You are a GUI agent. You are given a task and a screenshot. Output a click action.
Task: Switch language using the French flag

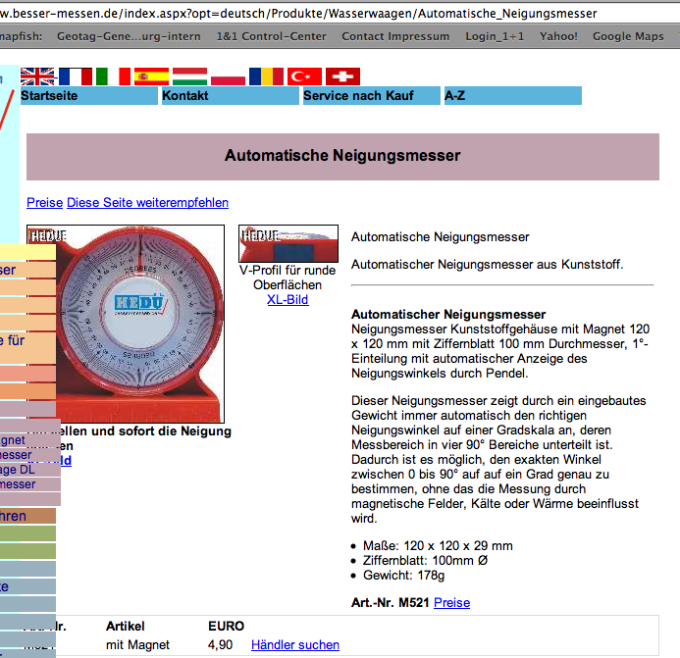(x=76, y=76)
